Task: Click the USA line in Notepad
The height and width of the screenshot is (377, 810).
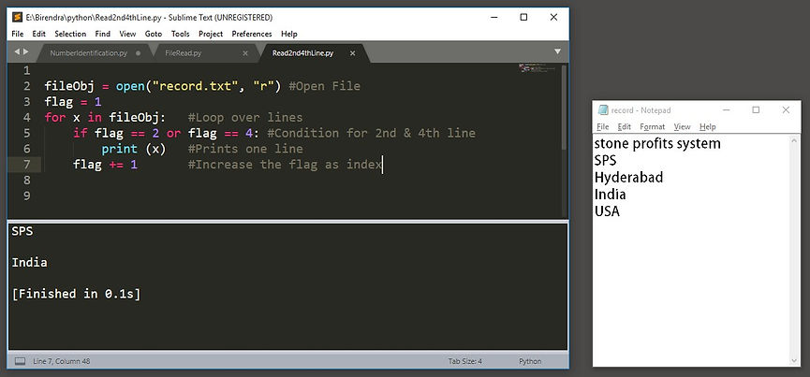Action: (x=607, y=211)
